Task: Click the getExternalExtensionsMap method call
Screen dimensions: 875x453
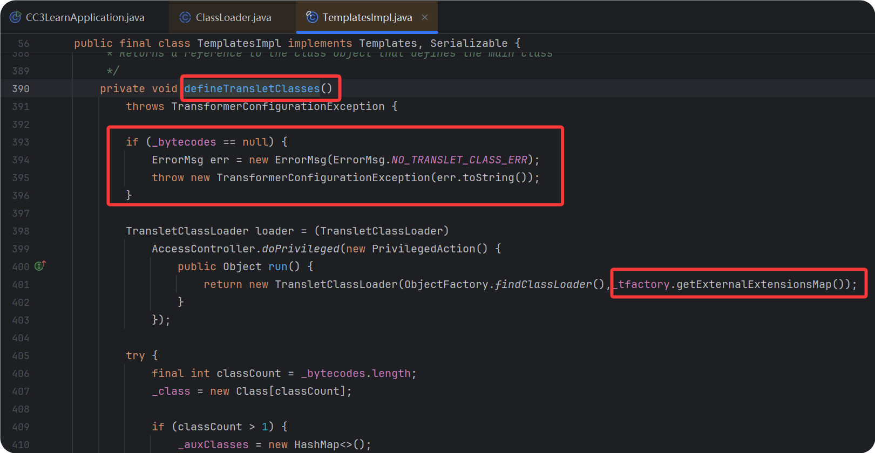Action: (x=754, y=284)
